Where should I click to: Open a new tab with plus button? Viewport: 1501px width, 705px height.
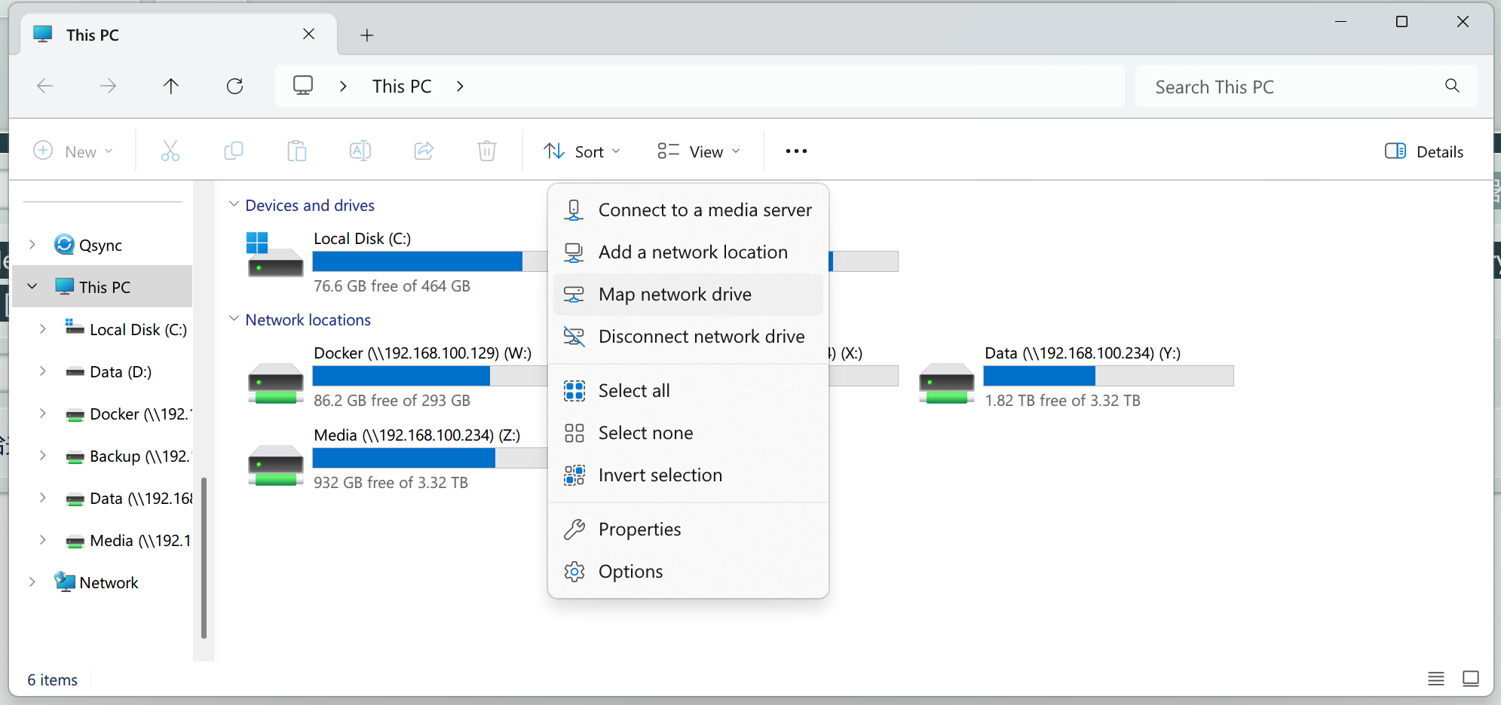point(367,35)
